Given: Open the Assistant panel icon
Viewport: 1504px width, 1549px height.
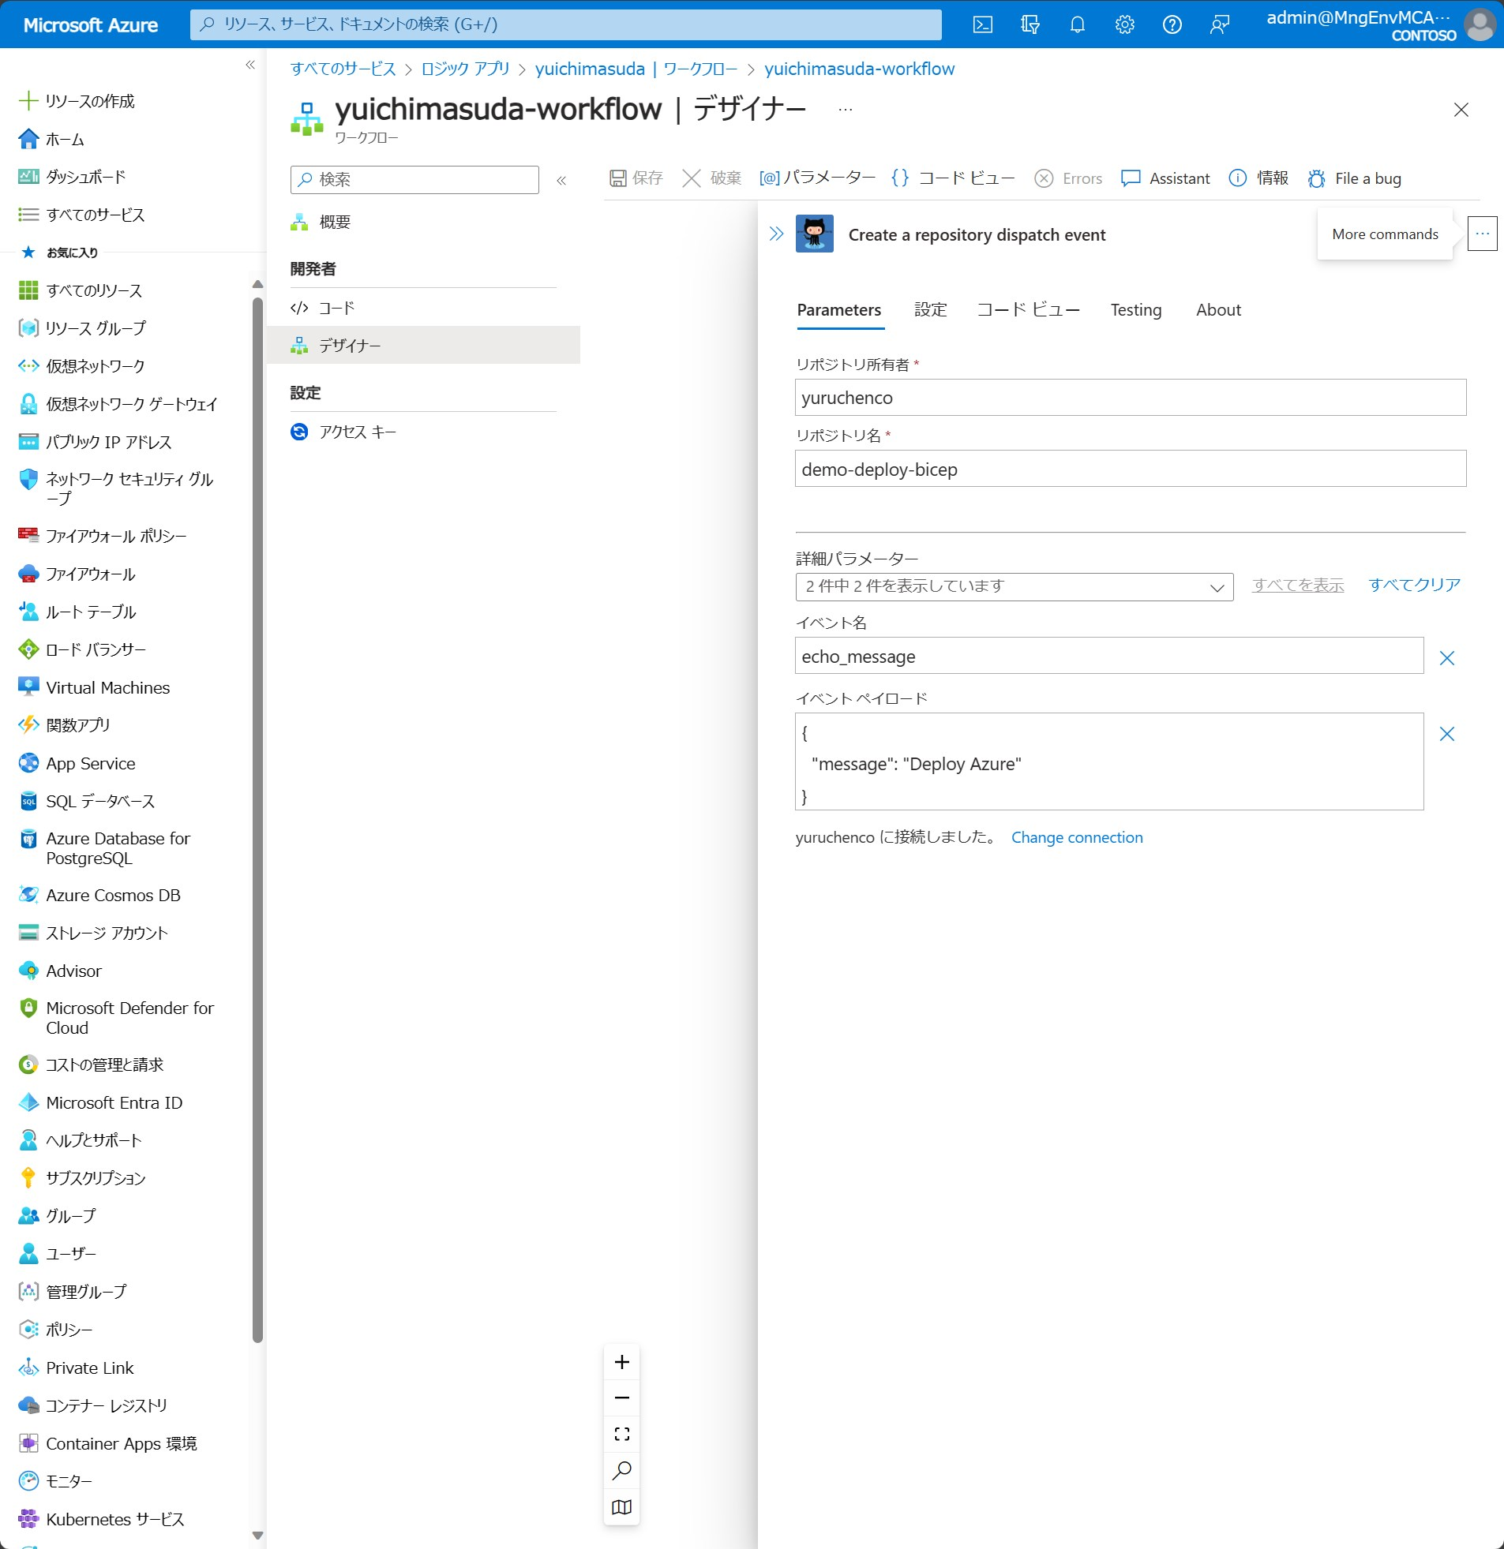Looking at the screenshot, I should (1132, 178).
